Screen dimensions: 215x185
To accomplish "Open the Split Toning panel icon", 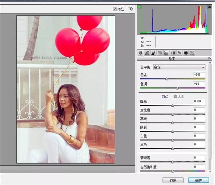I will click(x=166, y=53).
